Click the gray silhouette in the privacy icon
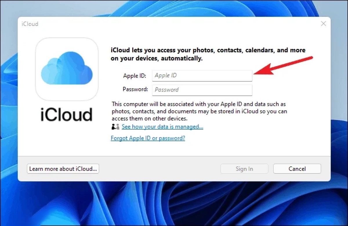This screenshot has height=226, width=348. [117, 126]
